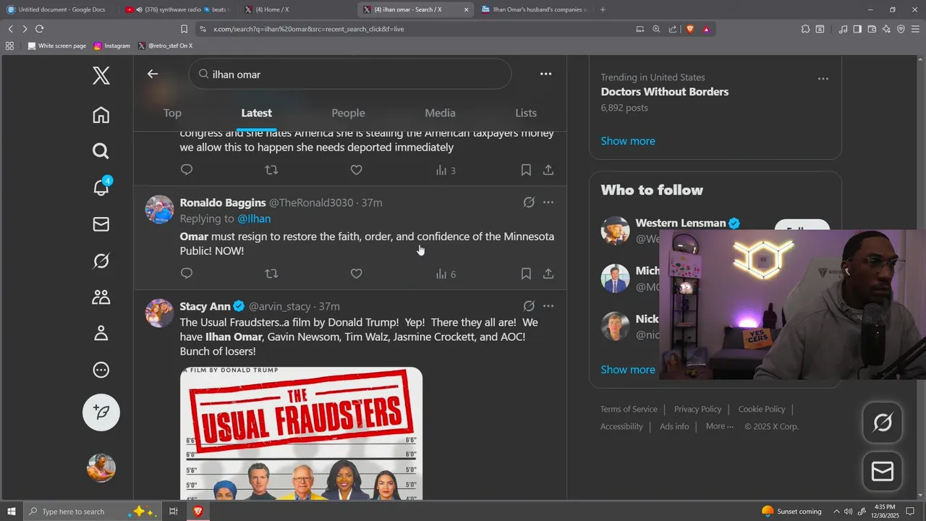
Task: Open Notifications bell with 4 badge
Action: [101, 187]
